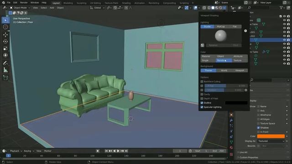Select the Add Cube tool
The height and width of the screenshot is (164, 292).
(5, 78)
